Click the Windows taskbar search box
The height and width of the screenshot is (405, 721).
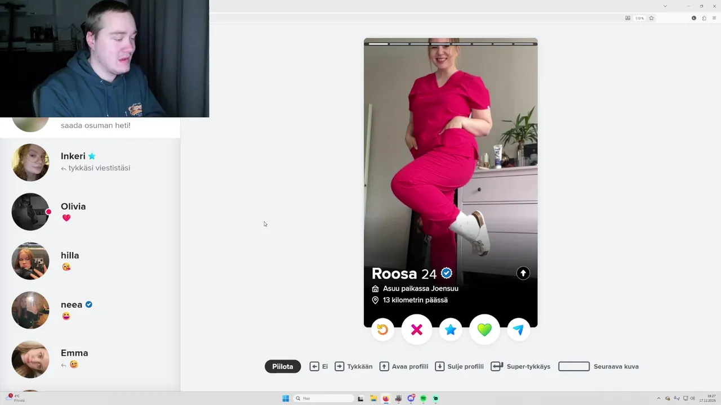(x=324, y=398)
